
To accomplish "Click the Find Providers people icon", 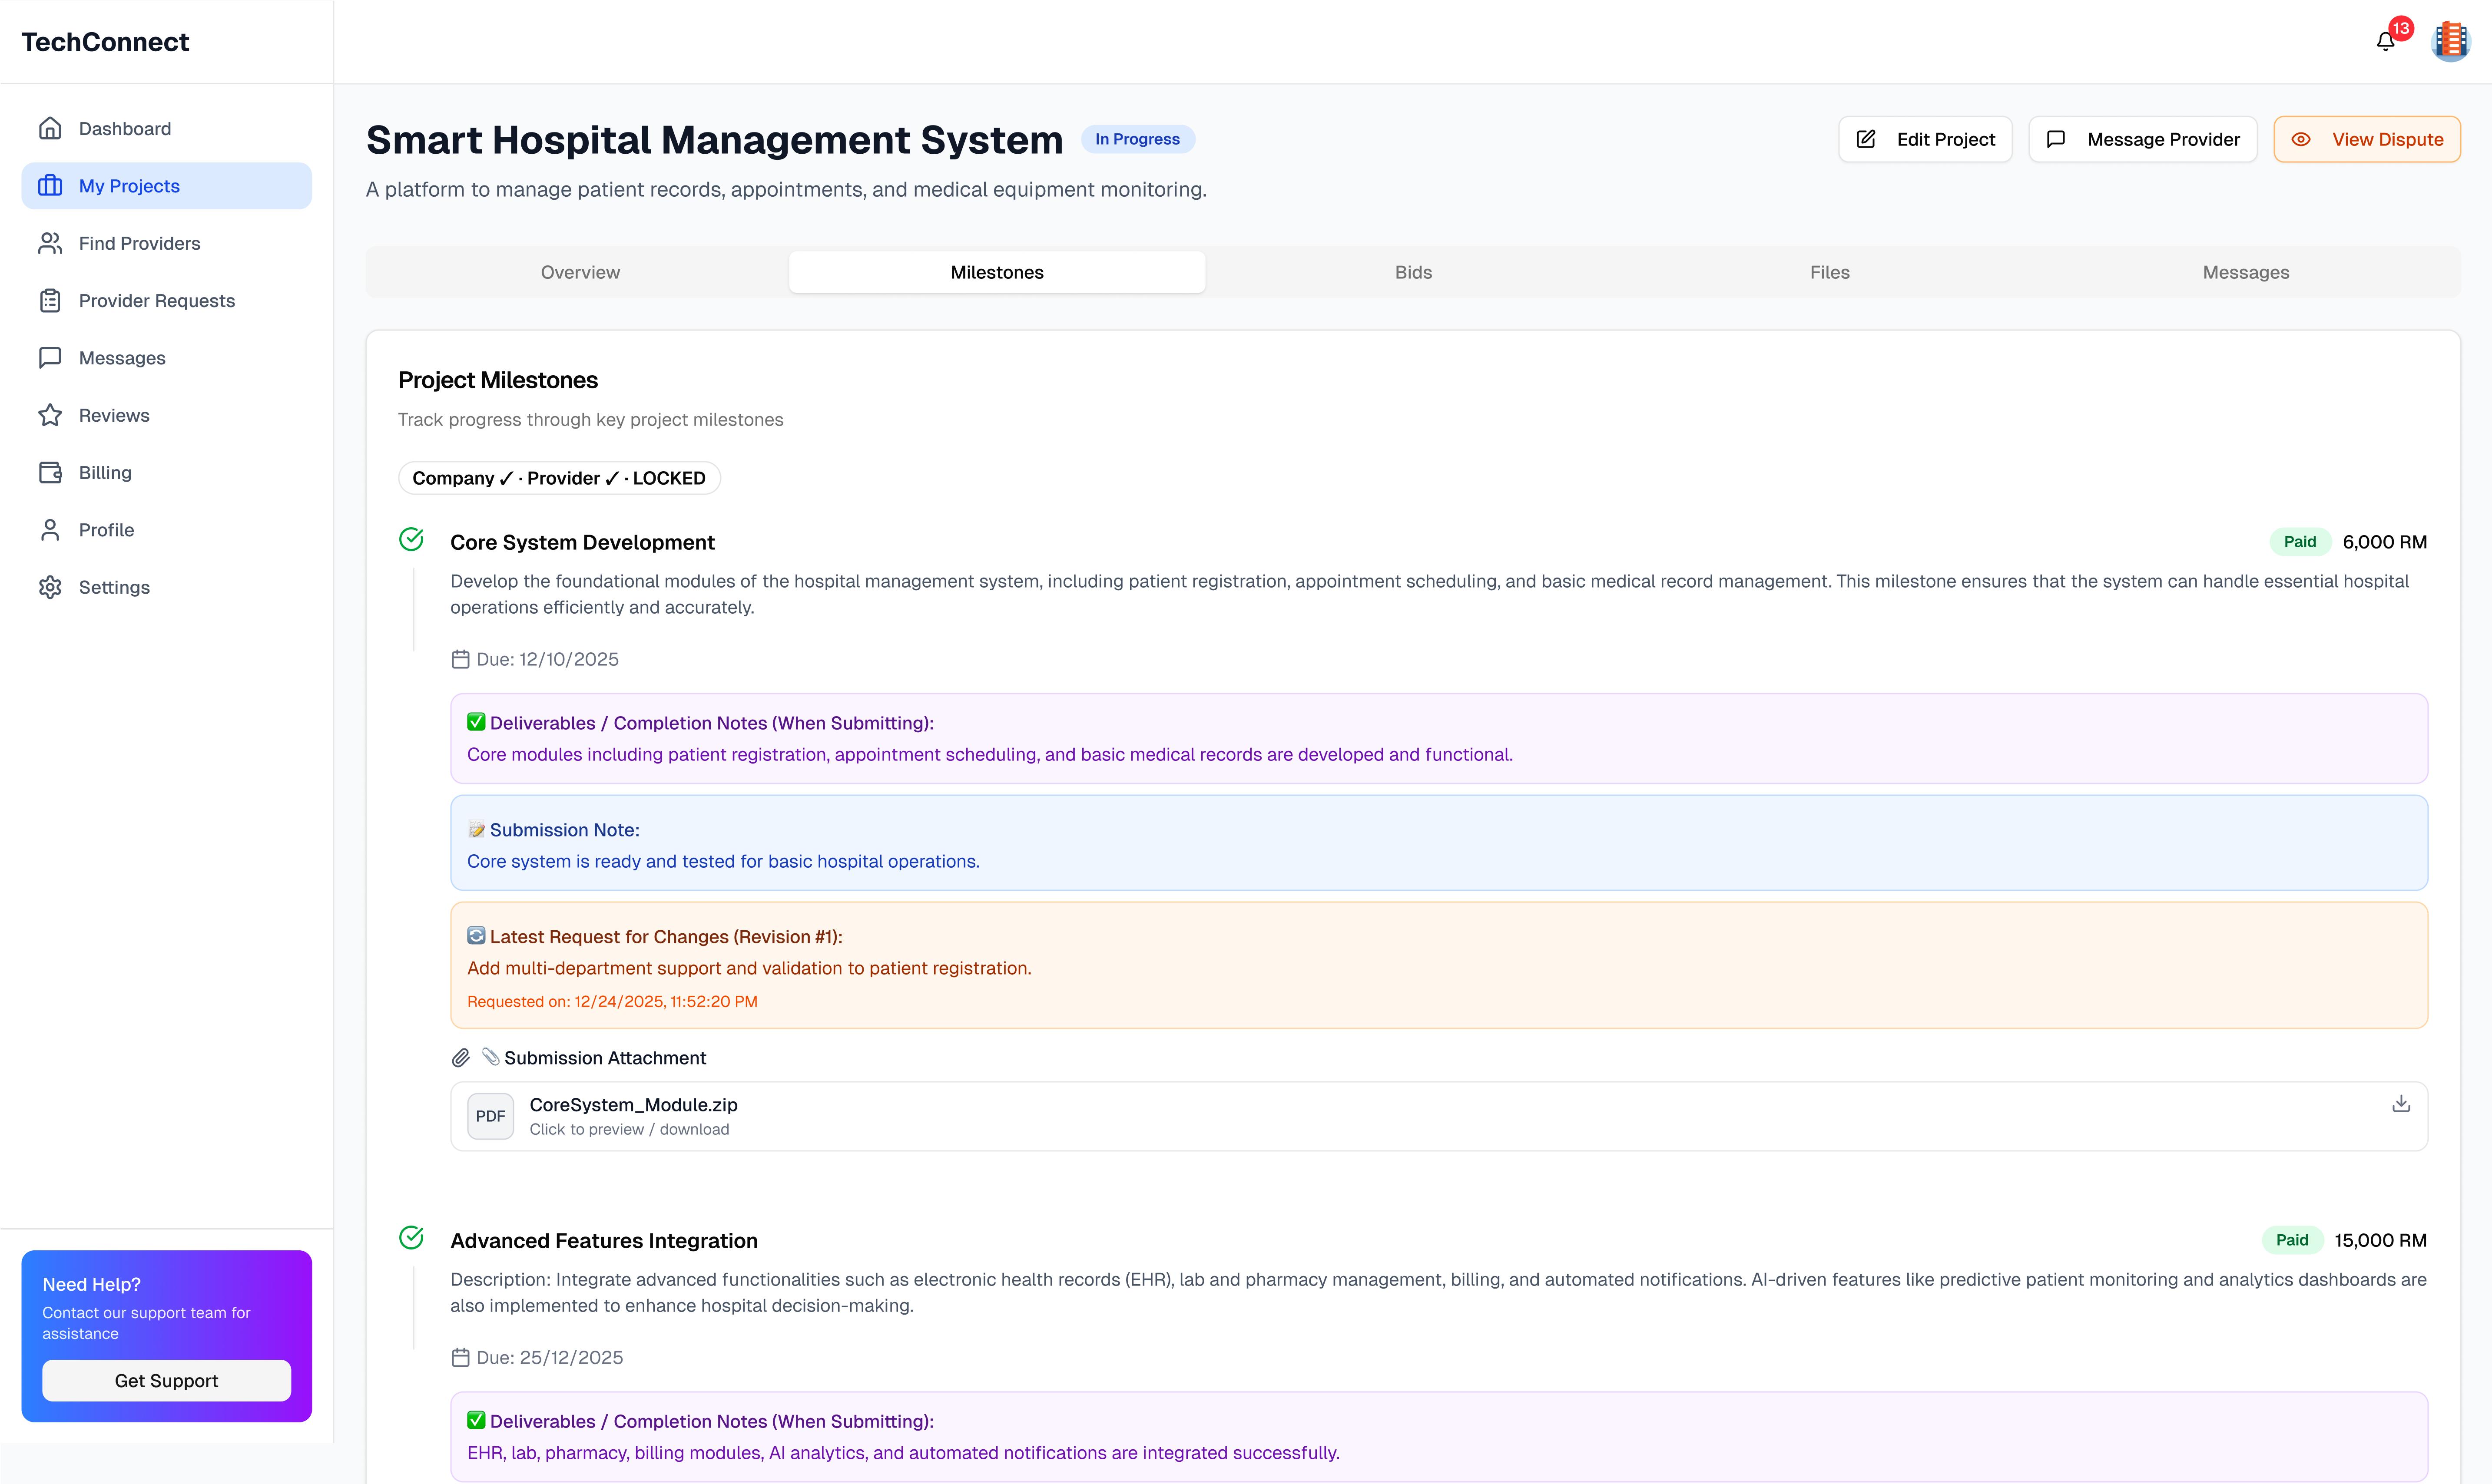I will 50,244.
